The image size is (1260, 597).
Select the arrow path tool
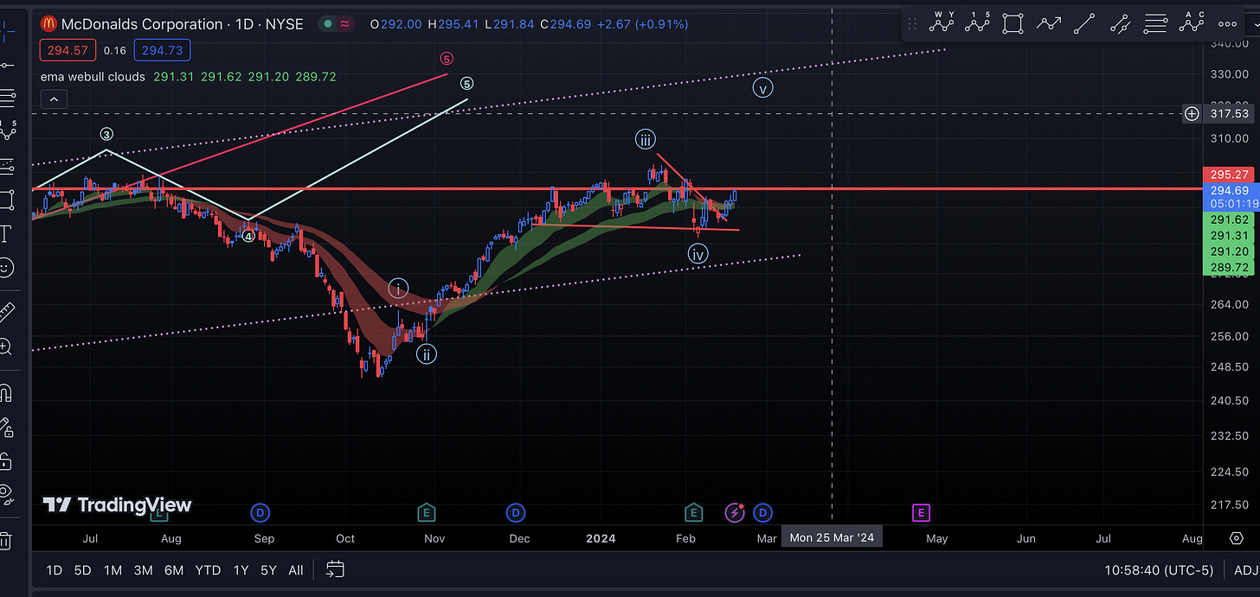1049,23
